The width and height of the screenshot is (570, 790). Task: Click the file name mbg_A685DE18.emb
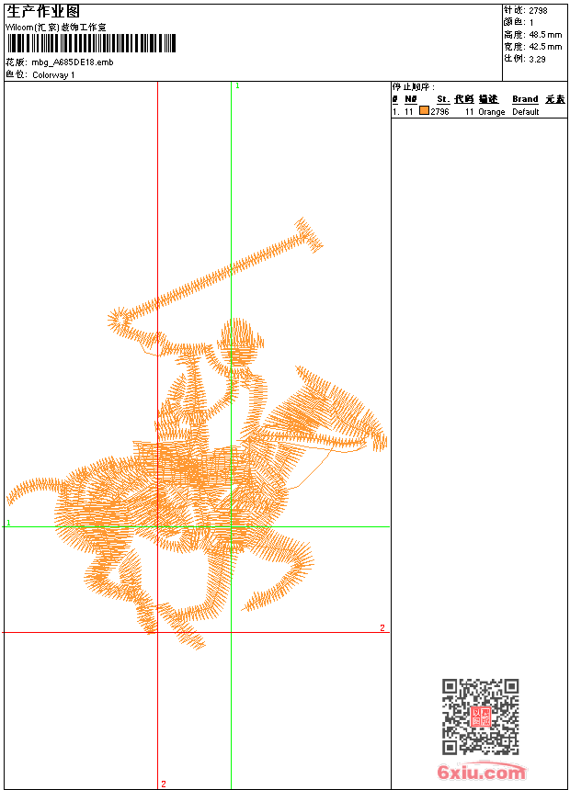[x=72, y=62]
